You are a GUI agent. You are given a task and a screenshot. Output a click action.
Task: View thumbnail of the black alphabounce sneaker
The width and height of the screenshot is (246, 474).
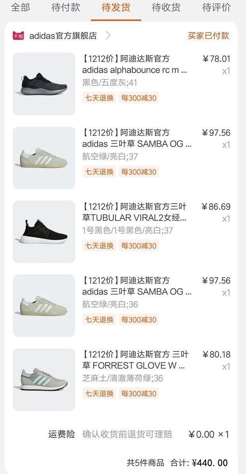44,84
